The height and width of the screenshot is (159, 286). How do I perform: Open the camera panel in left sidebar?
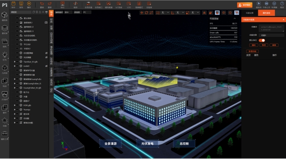point(5,42)
